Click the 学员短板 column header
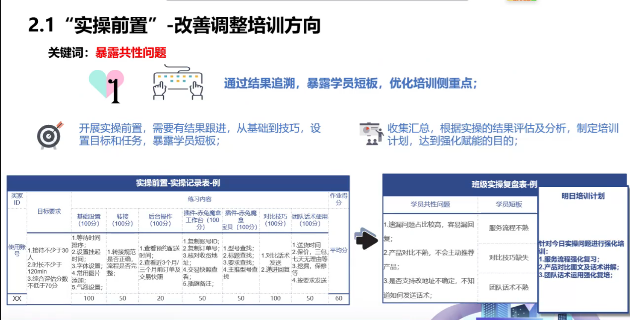Viewport: 630px width, 320px height. click(x=508, y=204)
